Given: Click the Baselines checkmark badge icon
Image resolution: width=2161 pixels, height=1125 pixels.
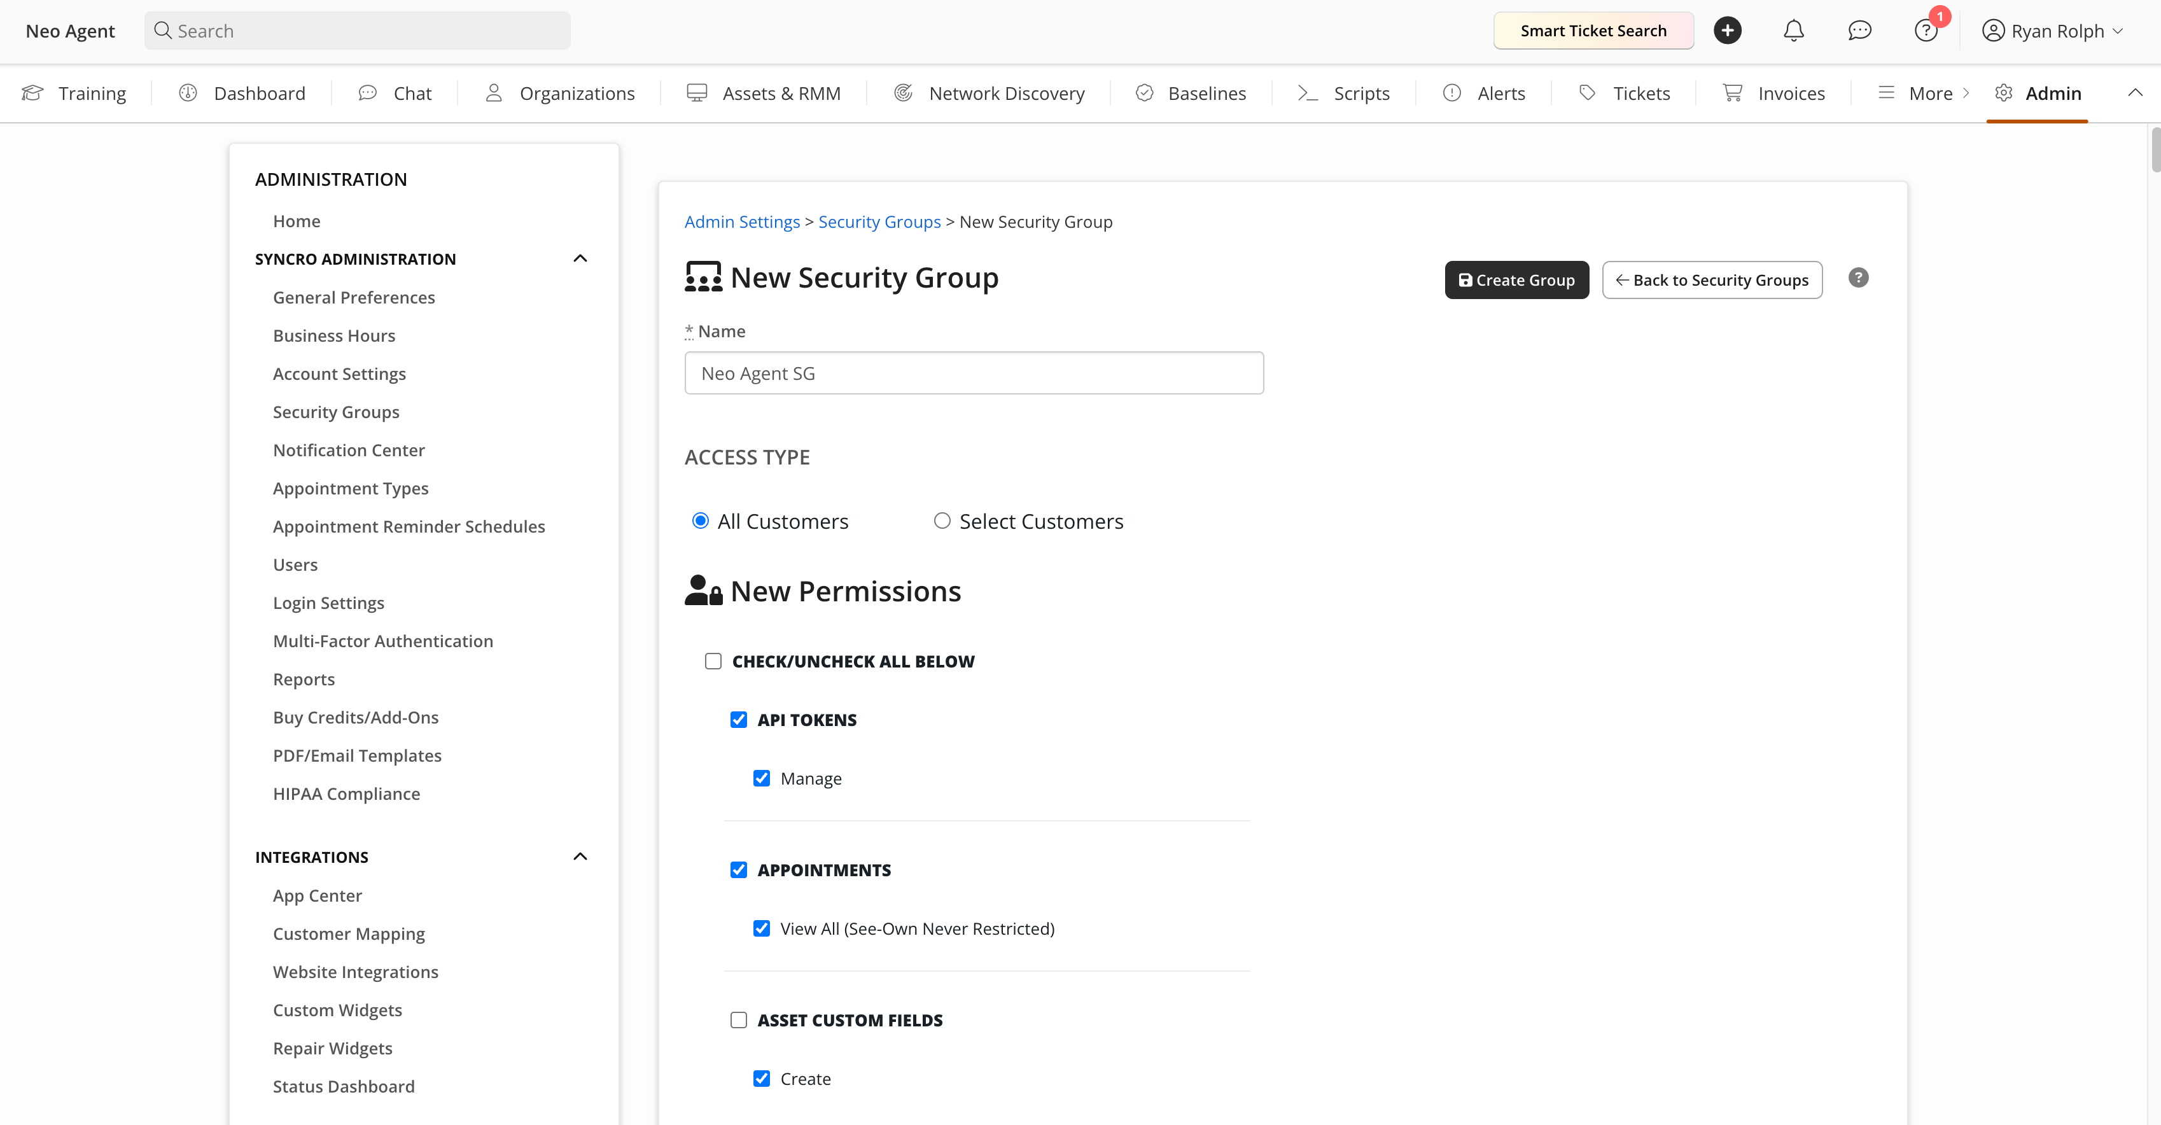Looking at the screenshot, I should (1144, 93).
